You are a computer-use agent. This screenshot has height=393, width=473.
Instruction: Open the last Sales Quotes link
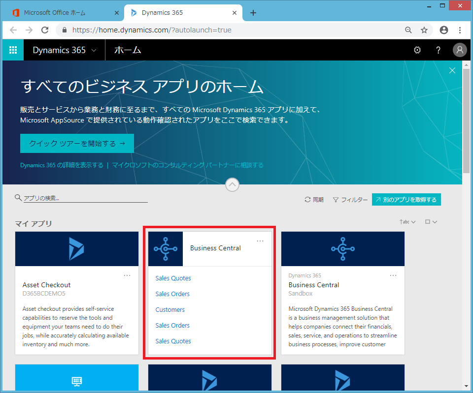pyautogui.click(x=173, y=341)
